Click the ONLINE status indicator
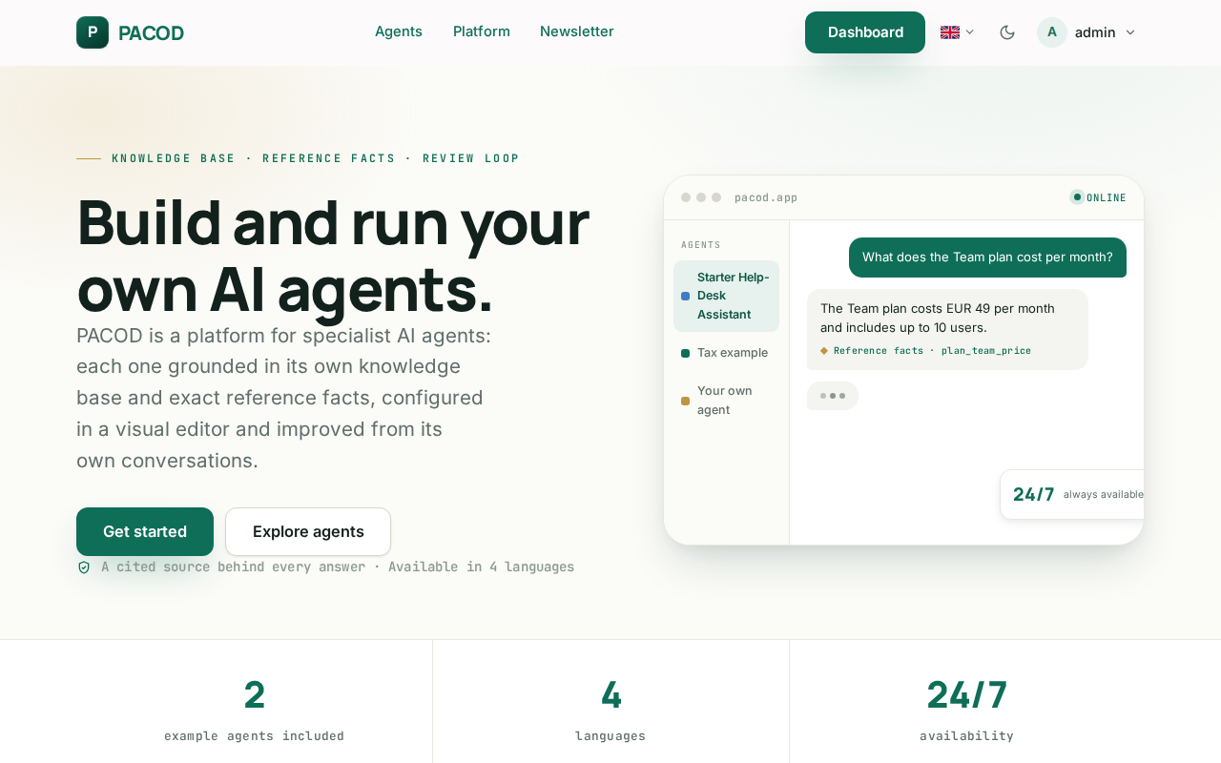This screenshot has width=1221, height=763. click(x=1098, y=197)
